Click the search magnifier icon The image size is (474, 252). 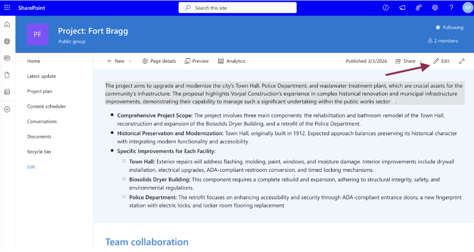point(188,8)
